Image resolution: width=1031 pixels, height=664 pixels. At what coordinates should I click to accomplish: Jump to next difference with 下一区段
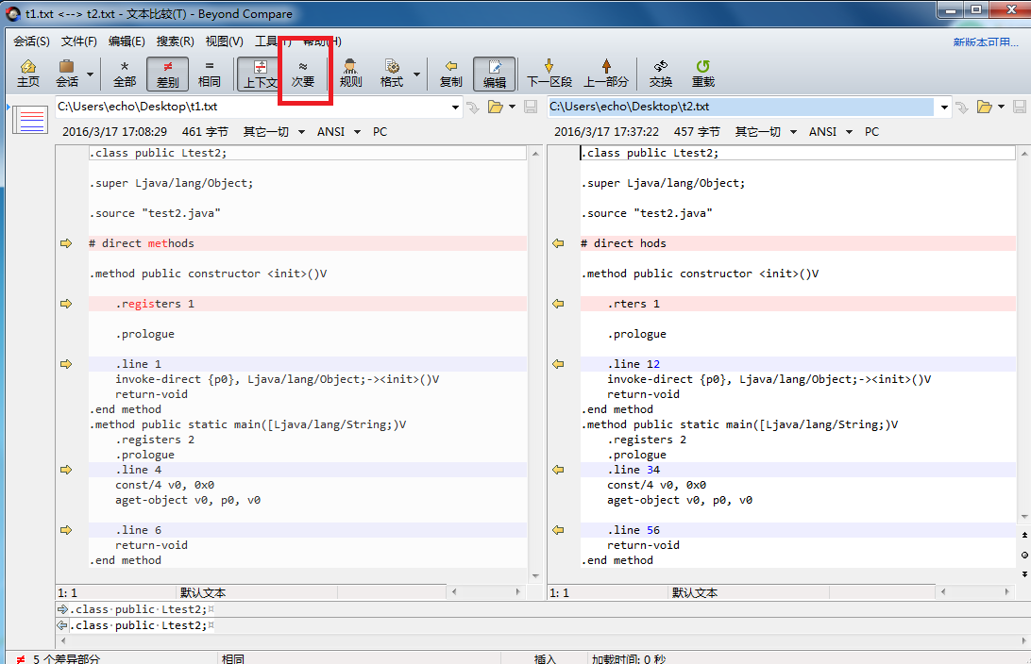[x=549, y=74]
